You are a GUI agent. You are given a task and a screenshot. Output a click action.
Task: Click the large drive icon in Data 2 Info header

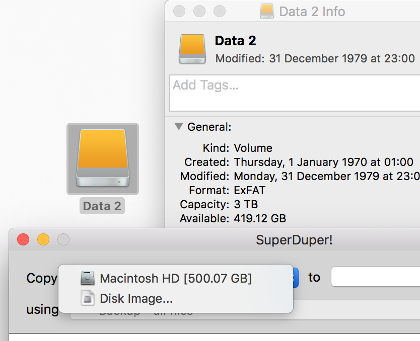(x=192, y=49)
